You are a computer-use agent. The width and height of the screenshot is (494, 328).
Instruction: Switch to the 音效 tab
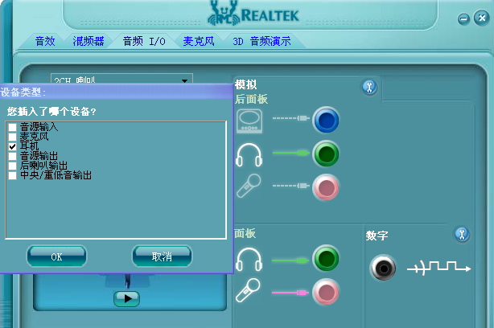45,41
